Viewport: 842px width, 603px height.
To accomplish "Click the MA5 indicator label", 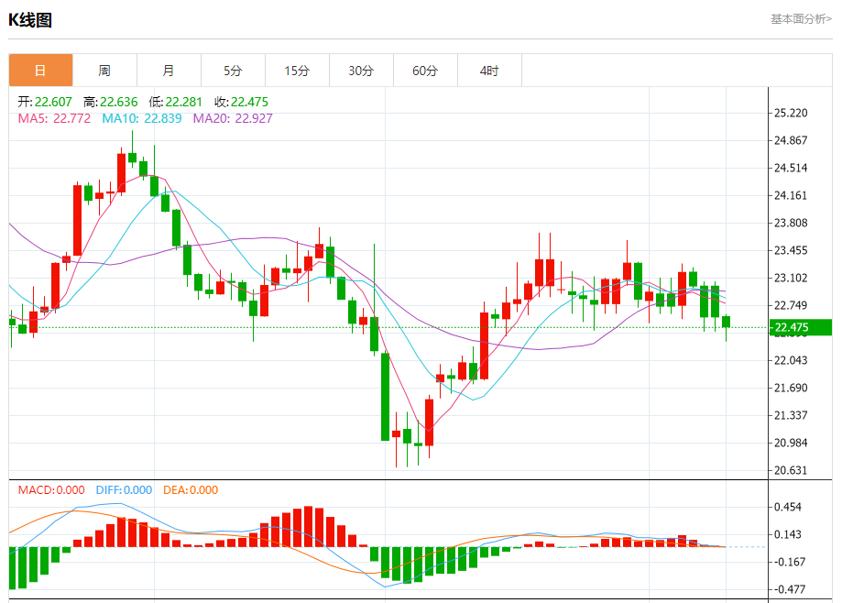I will pos(54,118).
